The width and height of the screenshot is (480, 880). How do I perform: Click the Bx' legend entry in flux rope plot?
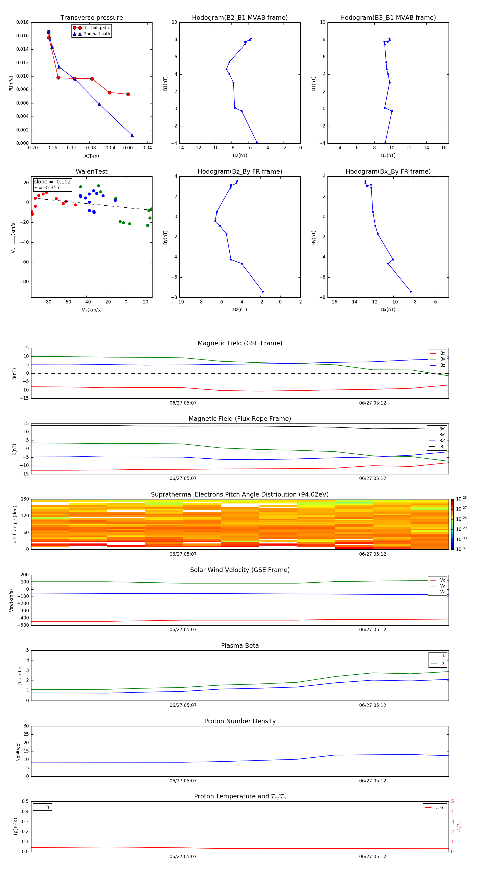tap(437, 429)
